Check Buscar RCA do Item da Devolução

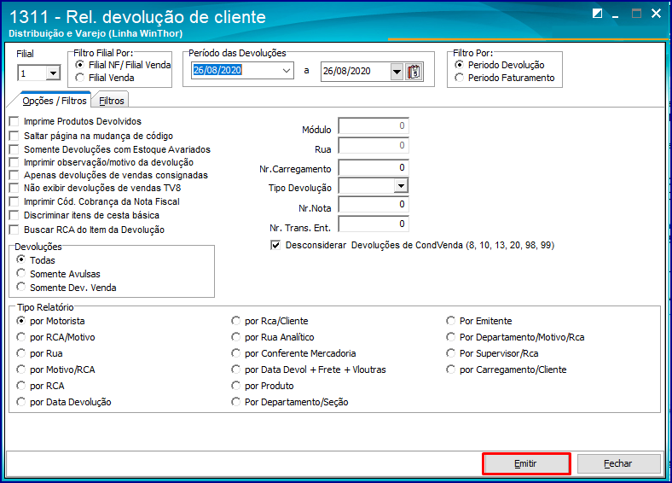pos(14,230)
